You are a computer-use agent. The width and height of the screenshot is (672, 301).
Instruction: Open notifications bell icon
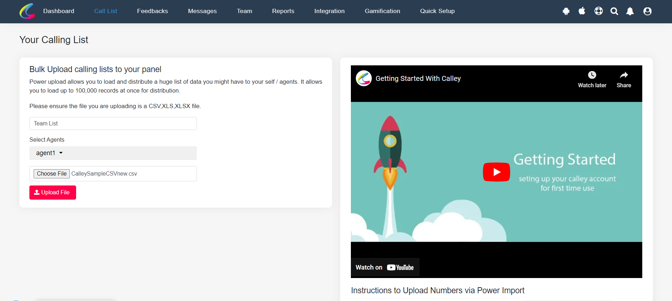click(630, 11)
